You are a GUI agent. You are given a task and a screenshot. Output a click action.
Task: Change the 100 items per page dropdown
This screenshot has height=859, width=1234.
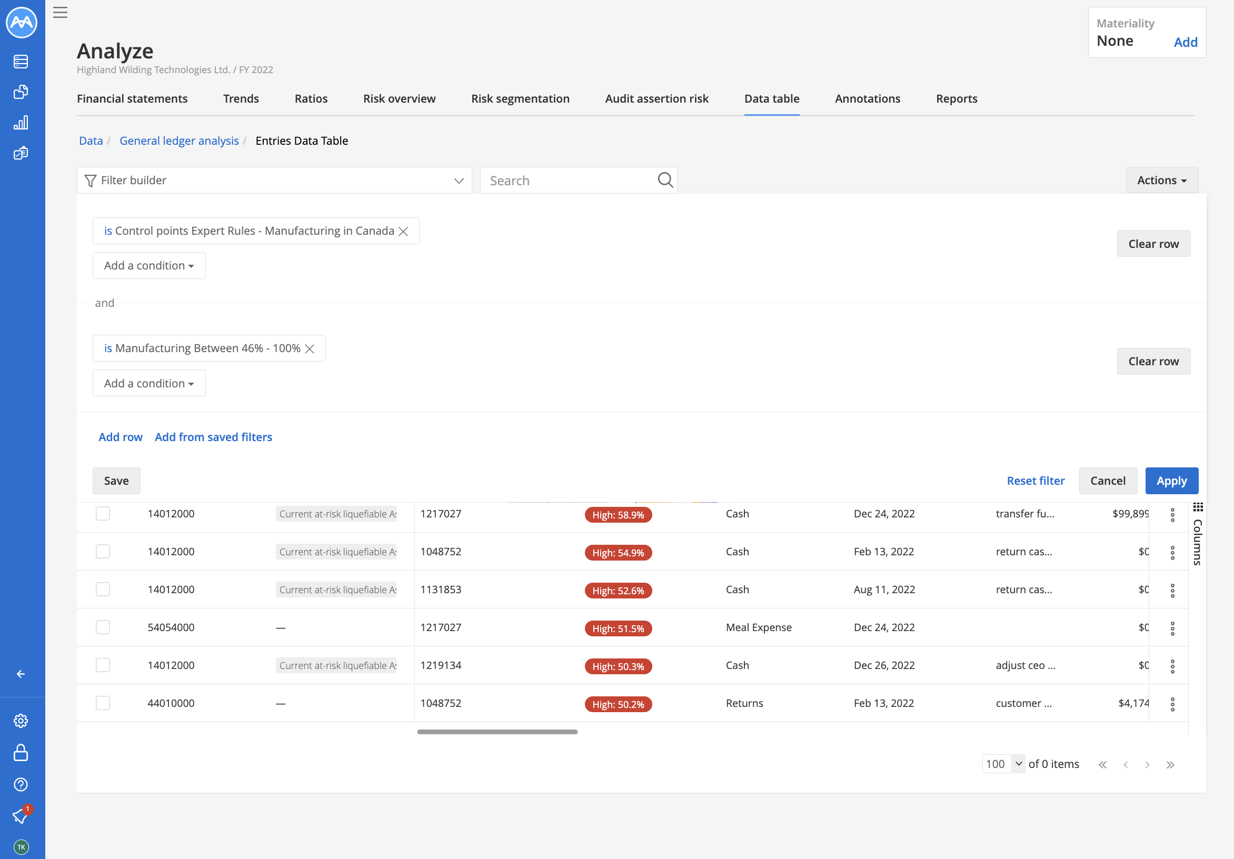coord(1003,764)
